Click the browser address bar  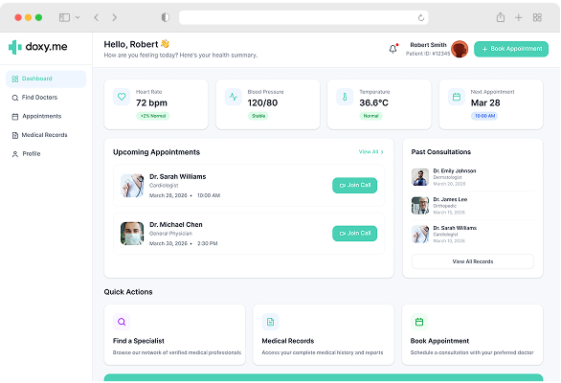tap(303, 17)
